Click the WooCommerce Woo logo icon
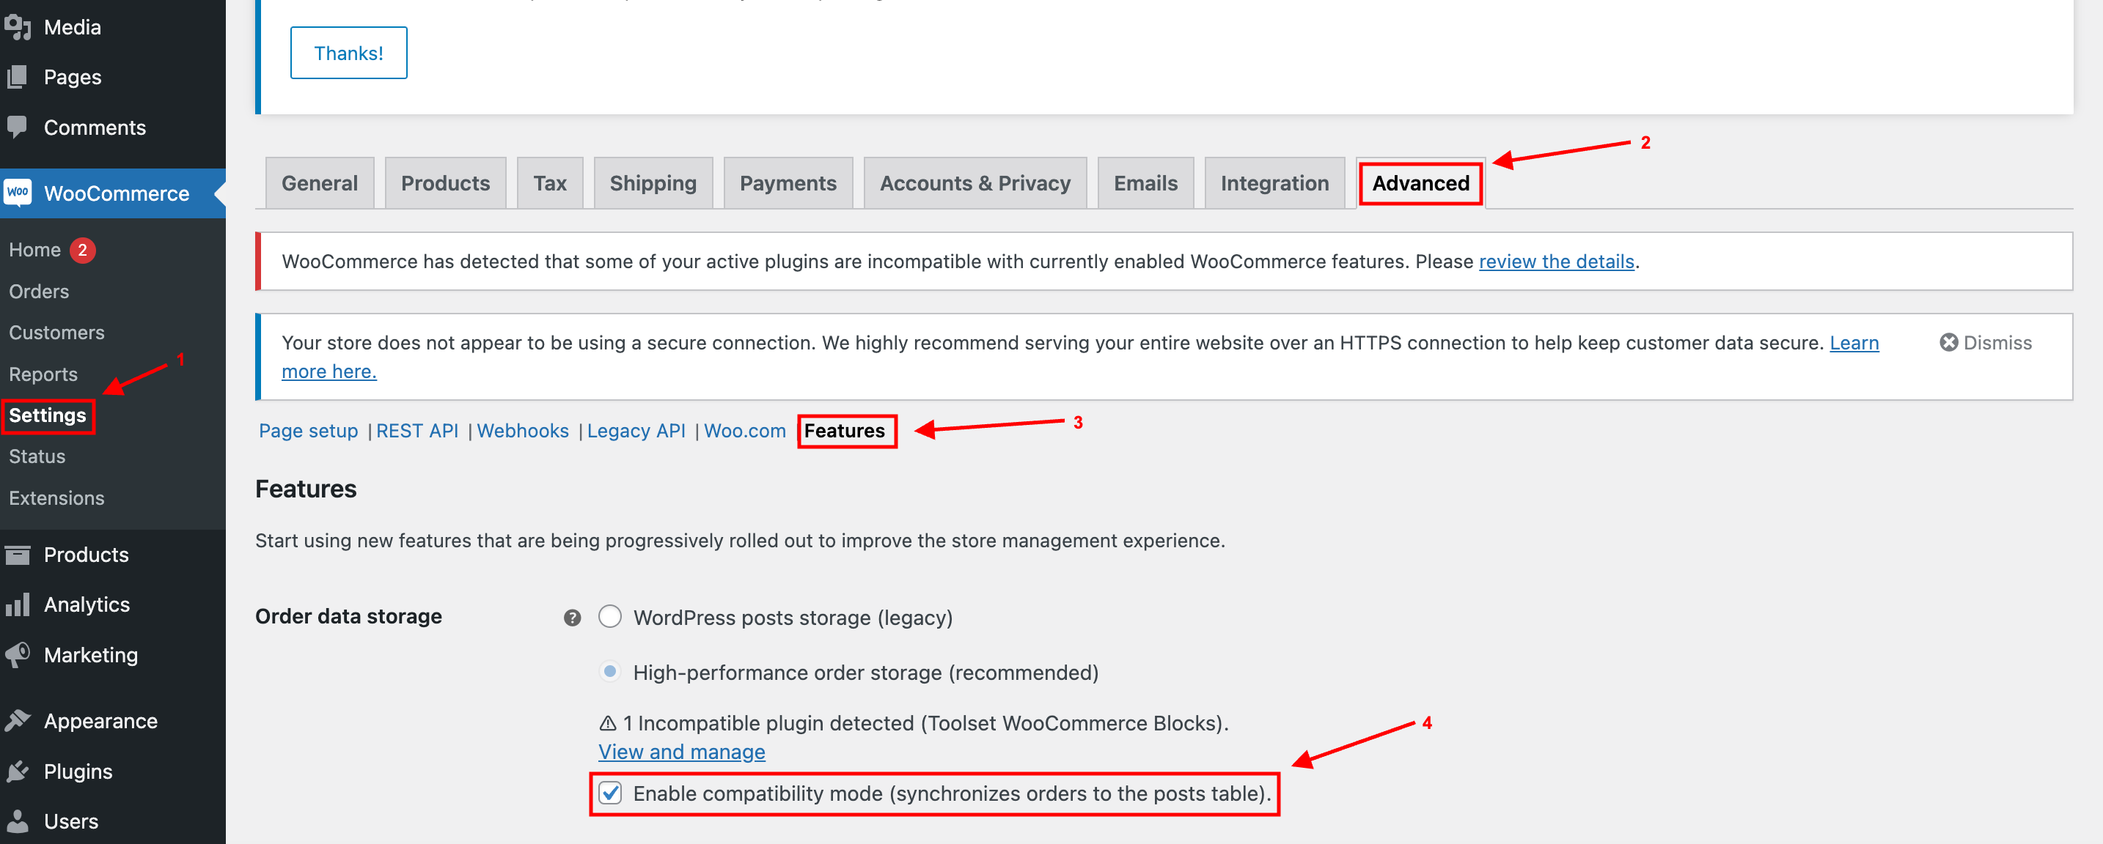Viewport: 2103px width, 844px height. point(17,193)
